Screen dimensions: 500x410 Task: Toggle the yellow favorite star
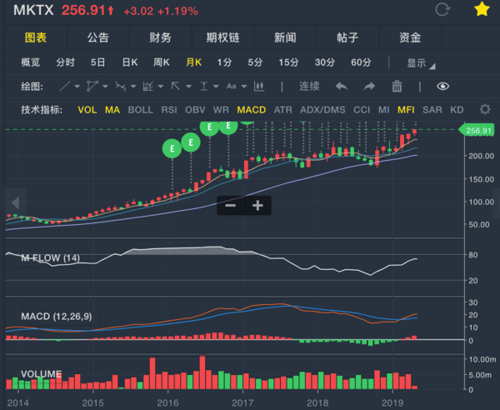pyautogui.click(x=482, y=9)
